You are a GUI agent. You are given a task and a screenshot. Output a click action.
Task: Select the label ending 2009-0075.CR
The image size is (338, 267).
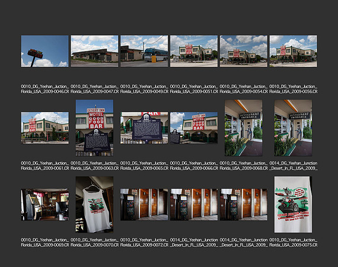[293, 242]
